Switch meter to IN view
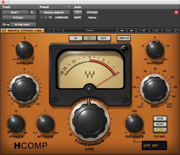Image resolution: width=180 pixels, height=155 pixels. click(76, 38)
